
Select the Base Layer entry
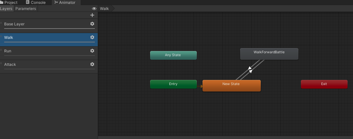(x=49, y=26)
